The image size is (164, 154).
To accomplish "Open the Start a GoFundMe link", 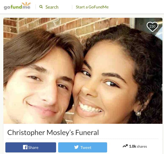I will point(92,7).
